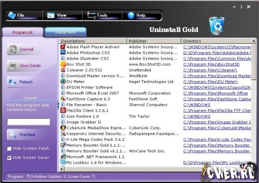Select Adobe Illustrator CS3 icon
Image resolution: width=259 pixels, height=183 pixels.
[63, 58]
